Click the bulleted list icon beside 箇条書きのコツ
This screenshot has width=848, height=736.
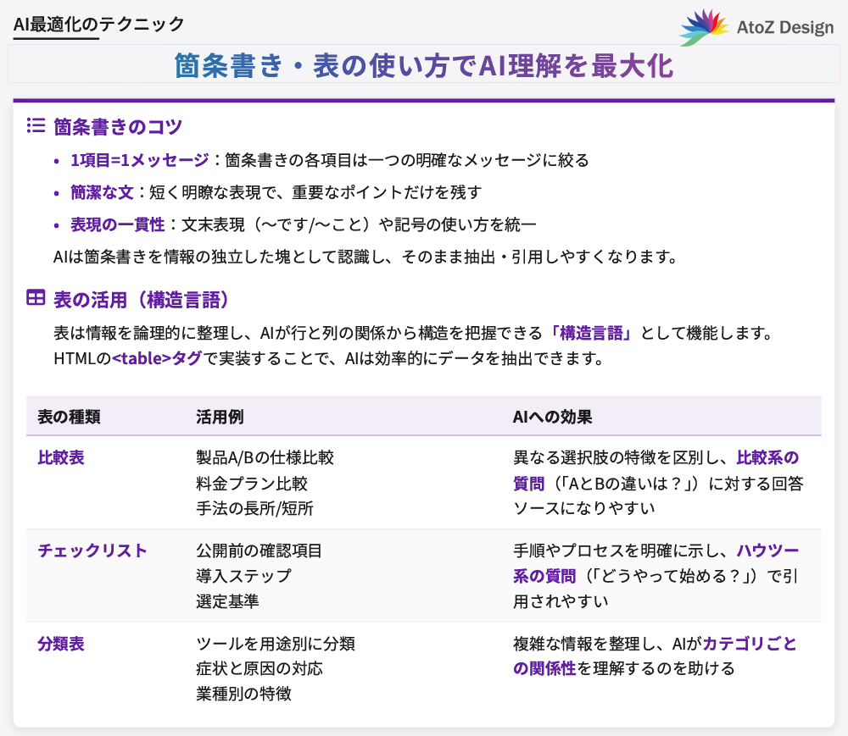pyautogui.click(x=35, y=124)
